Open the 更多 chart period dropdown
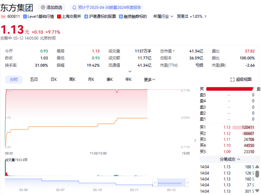This screenshot has width=261, height=195. click(149, 80)
